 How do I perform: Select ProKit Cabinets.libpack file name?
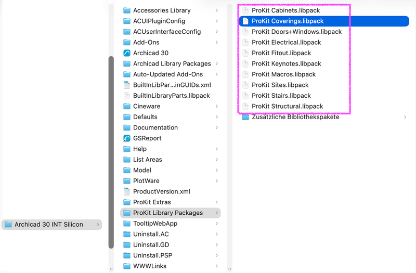tap(285, 10)
